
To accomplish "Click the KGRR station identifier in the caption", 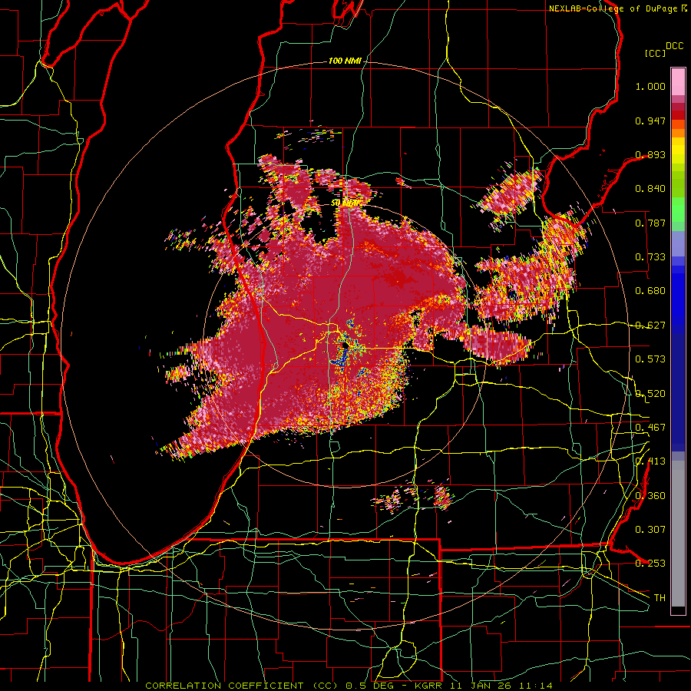I will [428, 686].
